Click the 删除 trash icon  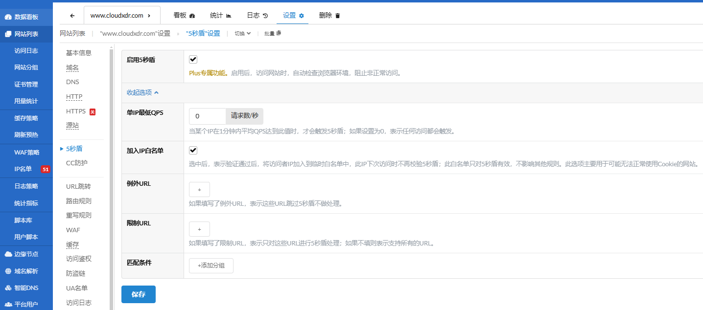(329, 16)
